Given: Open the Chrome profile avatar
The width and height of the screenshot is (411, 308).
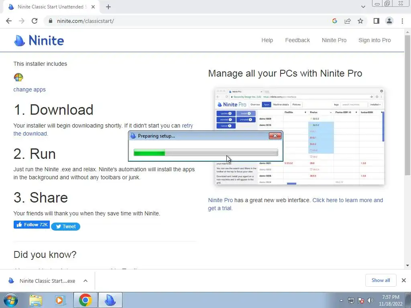Looking at the screenshot, I should [x=389, y=21].
